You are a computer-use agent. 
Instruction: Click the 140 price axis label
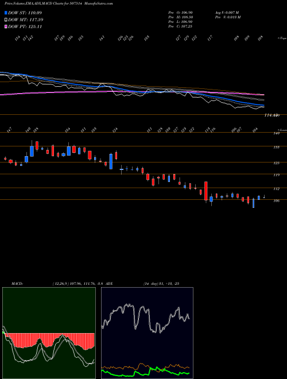[277, 133]
